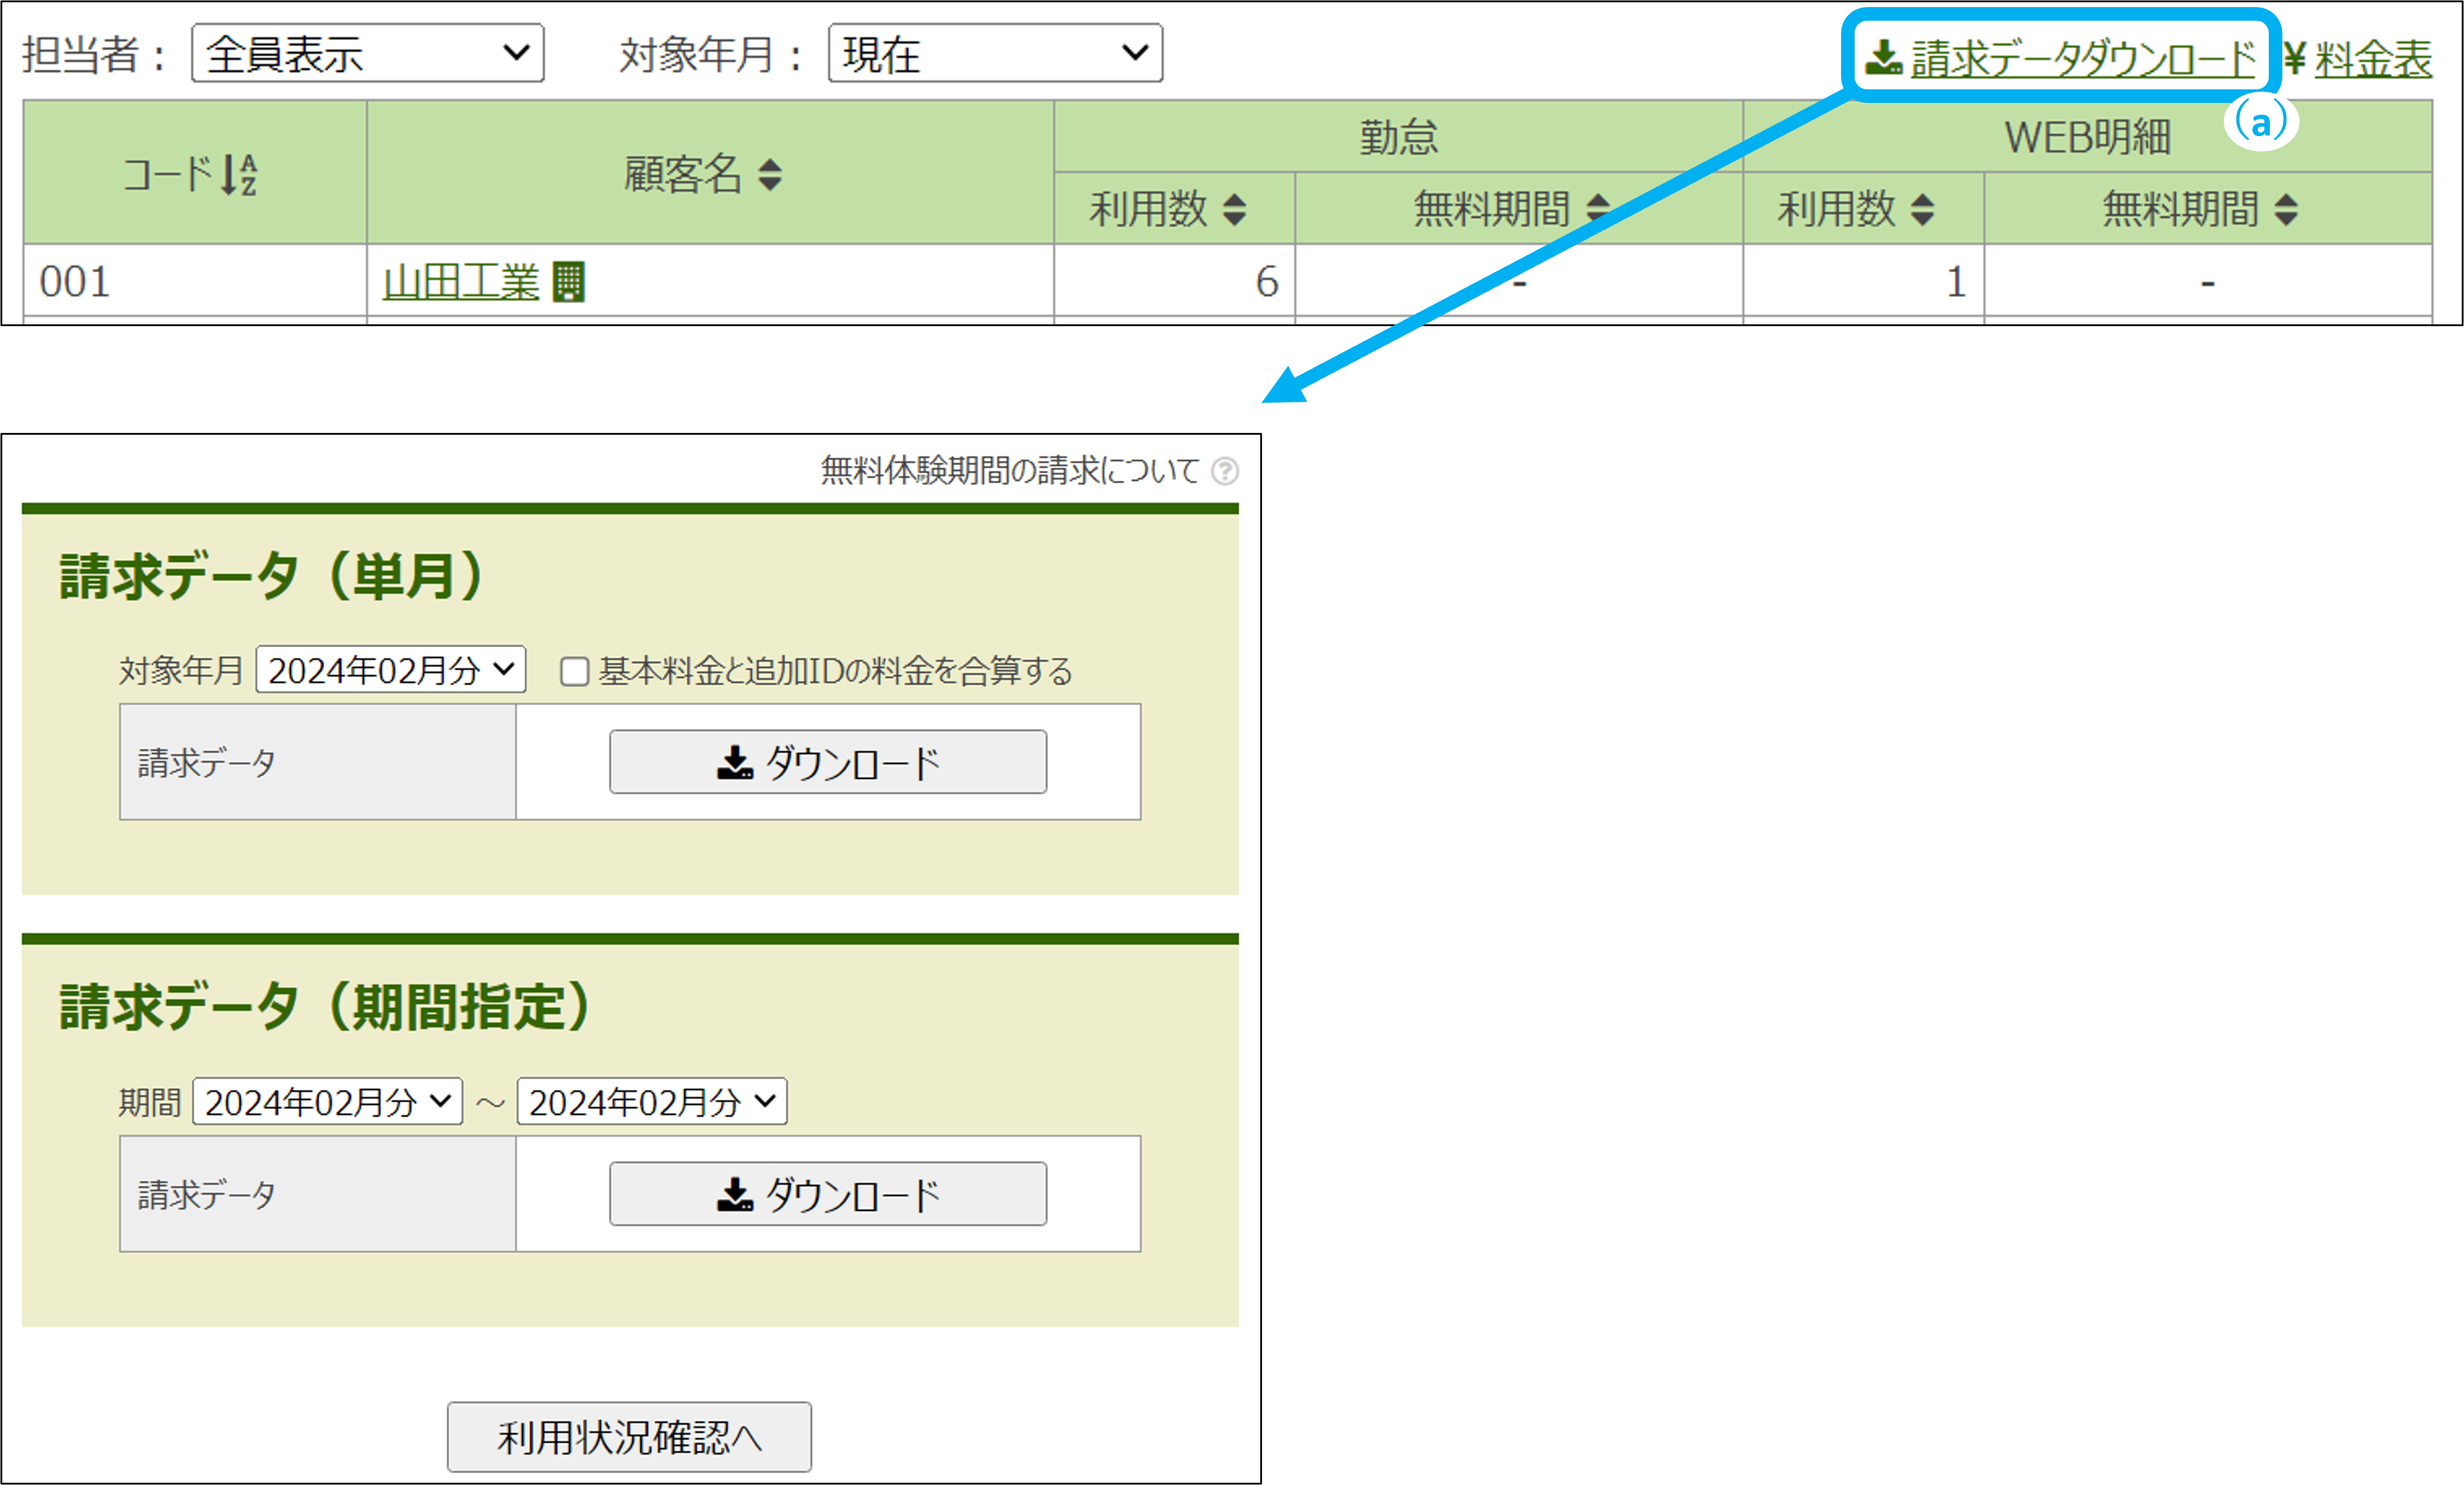
Task: Click building icon next to 山田工業
Action: coord(568,282)
